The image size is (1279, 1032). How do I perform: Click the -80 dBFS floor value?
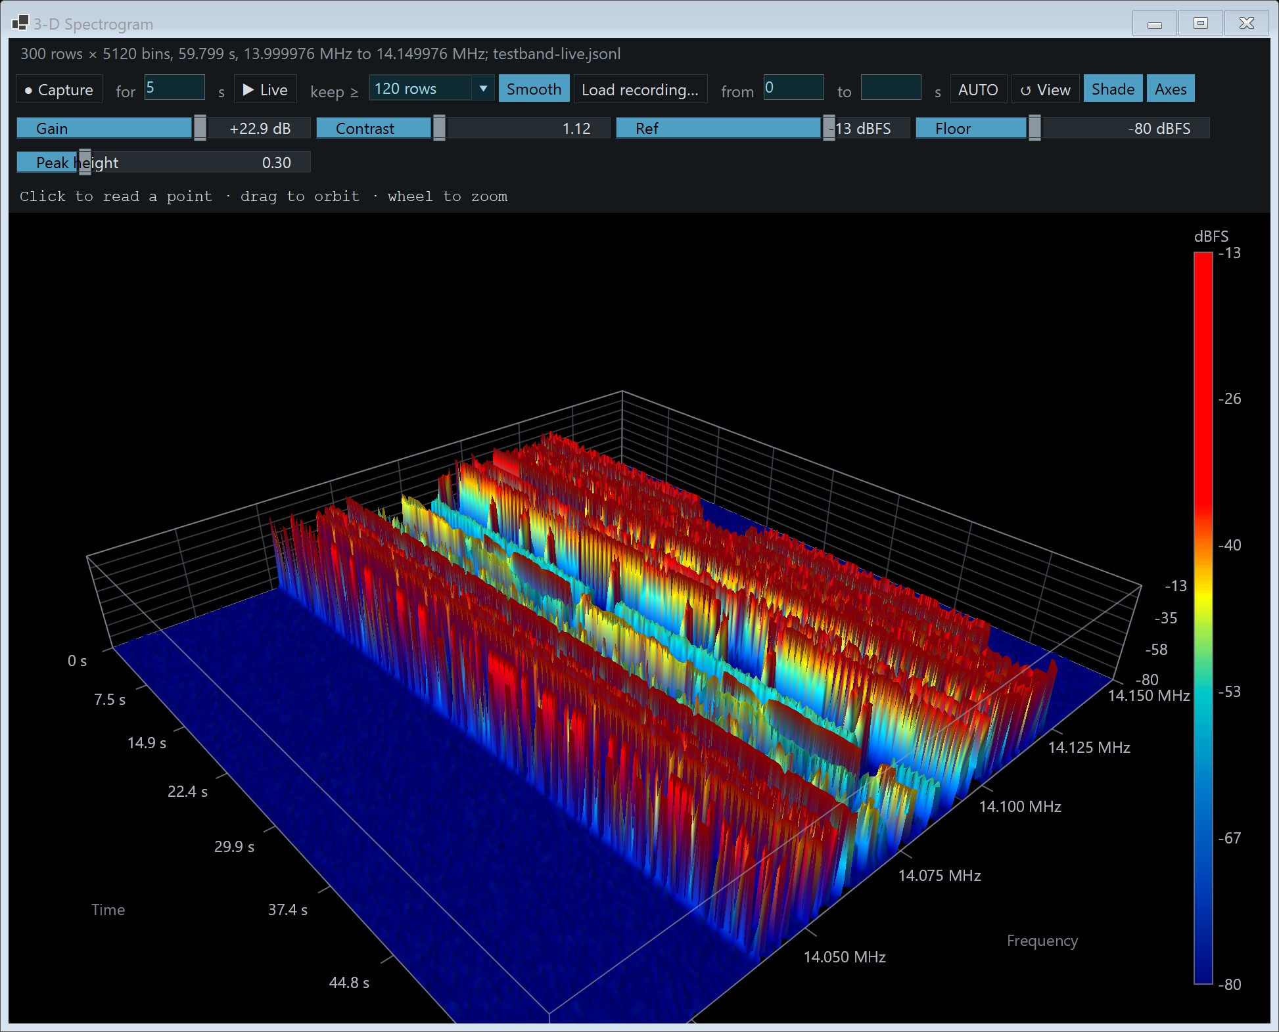pos(1159,129)
